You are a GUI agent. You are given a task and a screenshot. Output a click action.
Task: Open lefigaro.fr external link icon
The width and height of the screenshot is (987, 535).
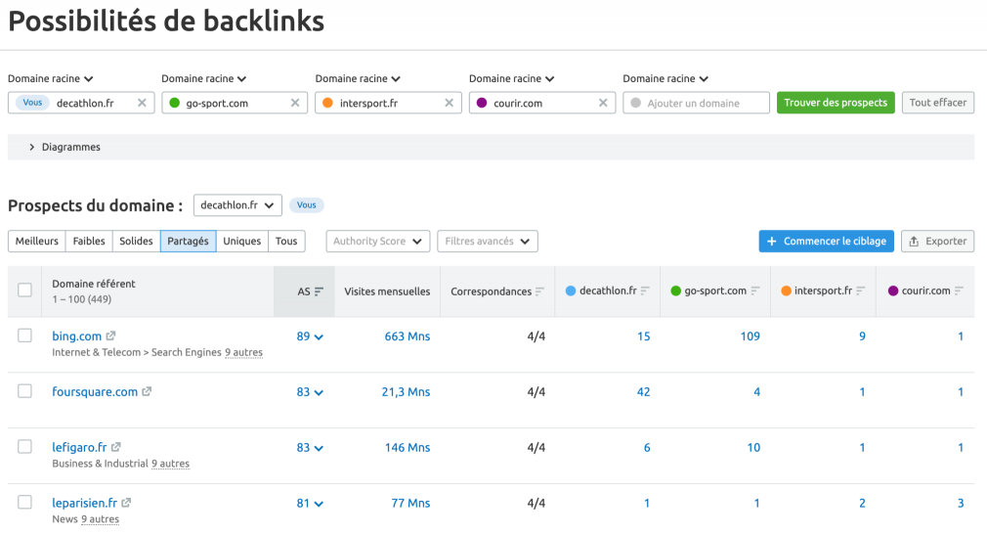(x=116, y=447)
